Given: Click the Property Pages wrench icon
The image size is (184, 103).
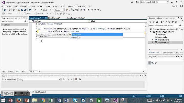Looking at the screenshot, I should click(x=156, y=63).
